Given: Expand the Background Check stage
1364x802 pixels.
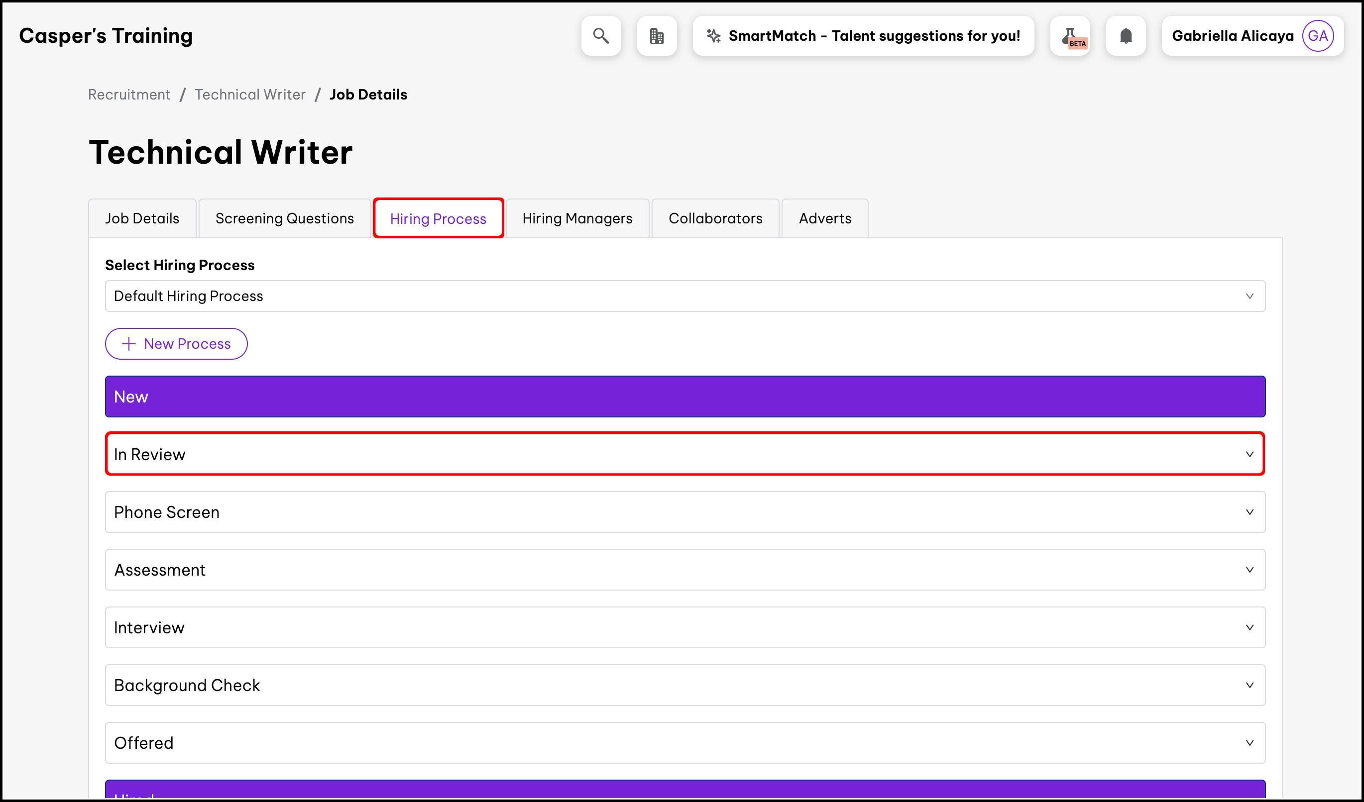Looking at the screenshot, I should (684, 685).
